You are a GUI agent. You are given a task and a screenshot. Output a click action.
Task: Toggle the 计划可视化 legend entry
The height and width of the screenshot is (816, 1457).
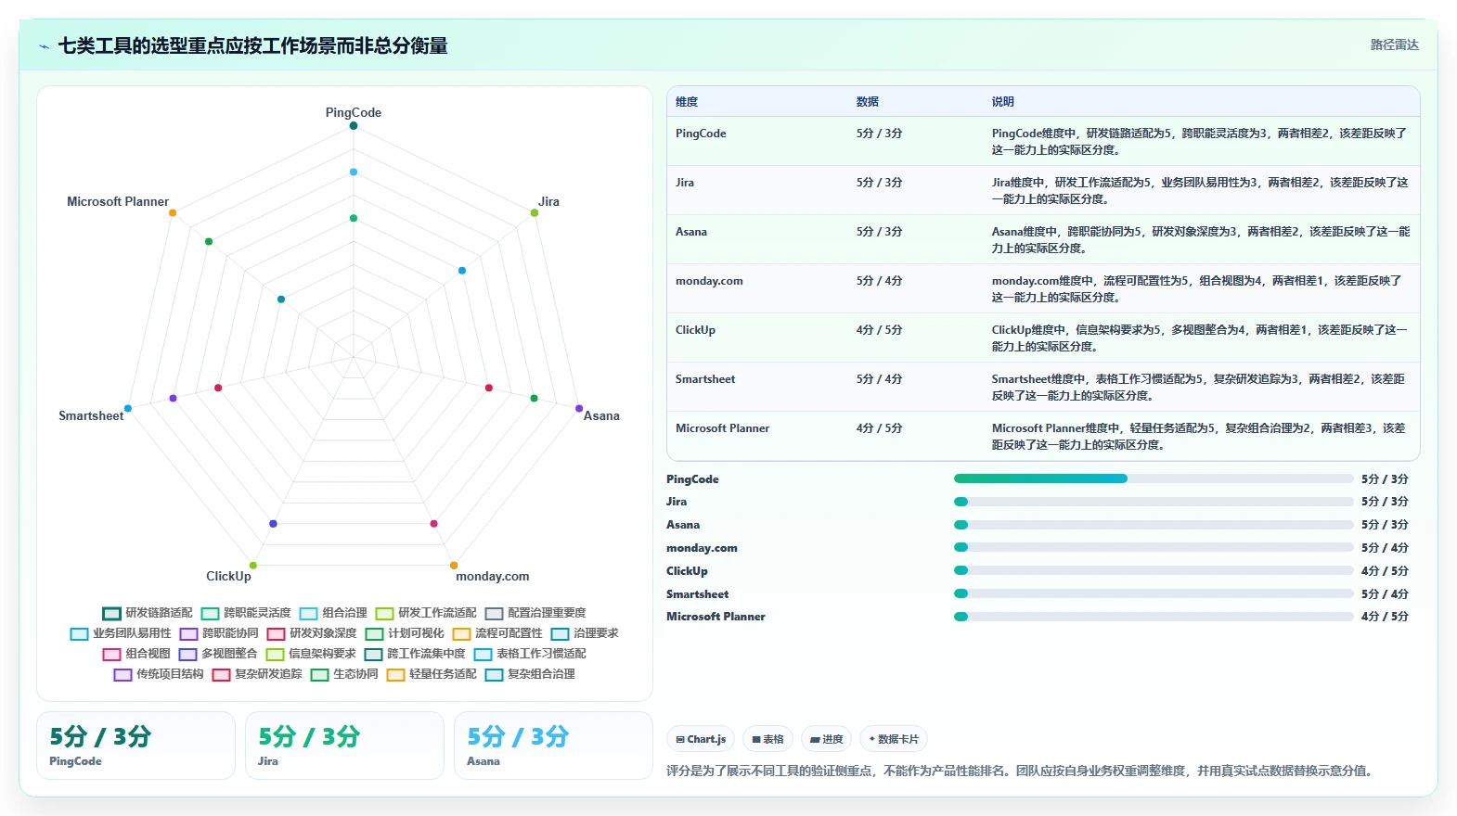click(x=405, y=633)
